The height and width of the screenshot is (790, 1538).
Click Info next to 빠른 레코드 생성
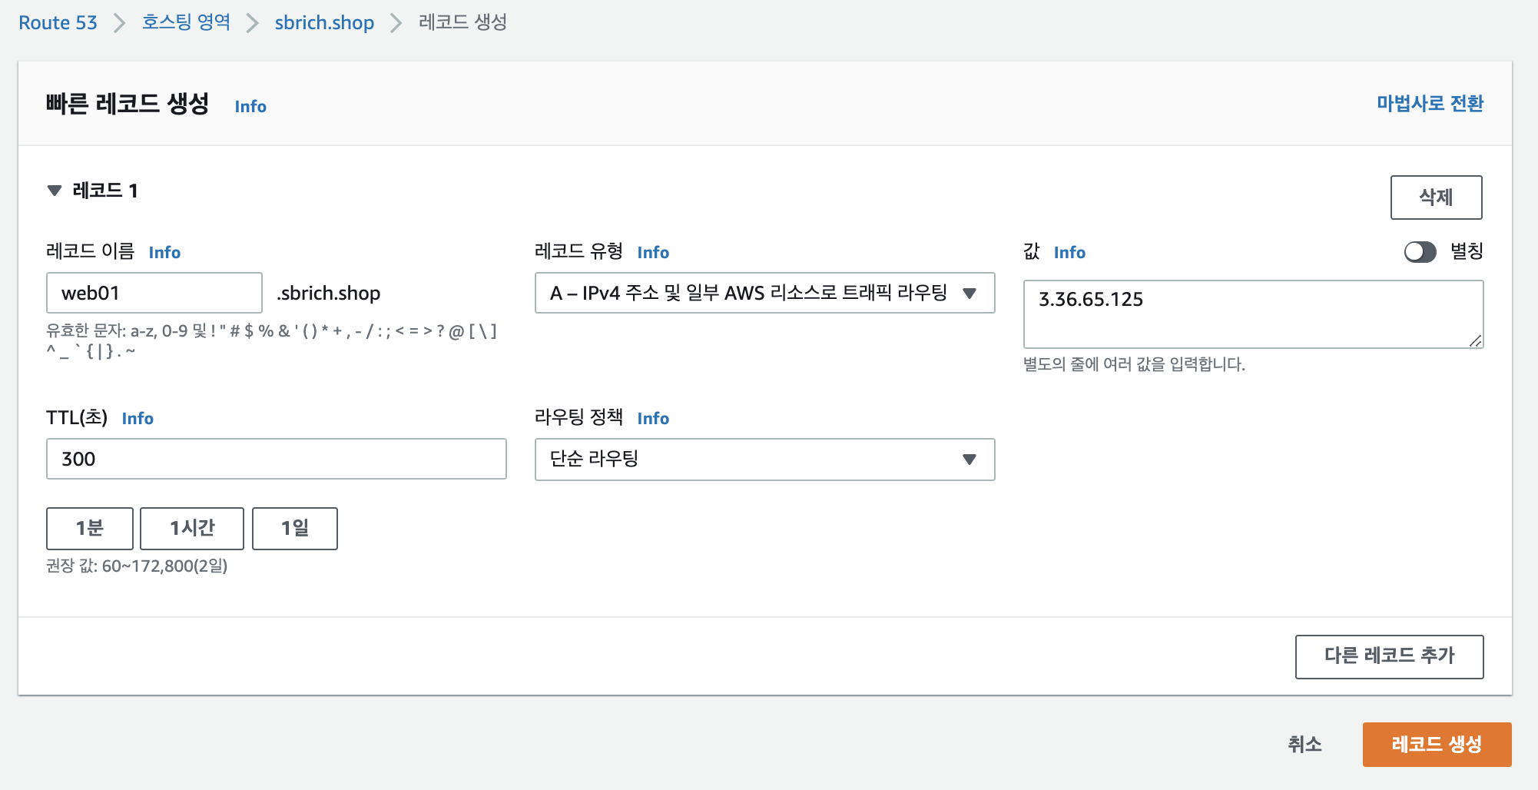tap(250, 106)
